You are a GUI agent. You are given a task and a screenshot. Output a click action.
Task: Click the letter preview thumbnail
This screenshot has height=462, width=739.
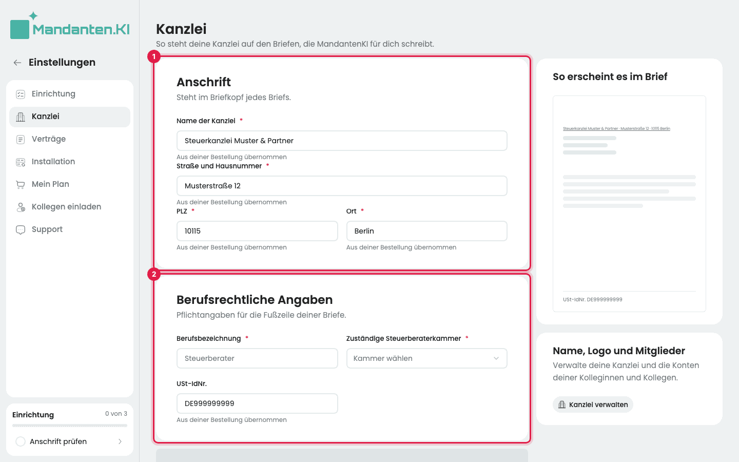(629, 204)
